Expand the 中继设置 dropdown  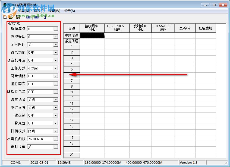coord(56,108)
